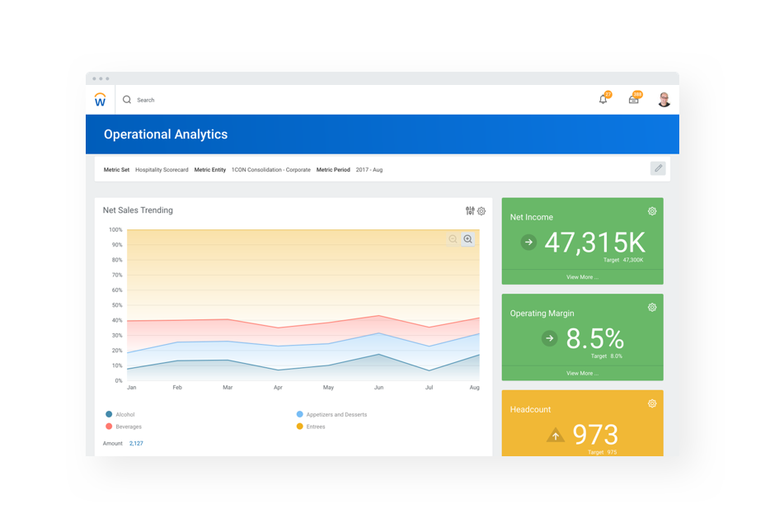Open Headcount card settings gear
The height and width of the screenshot is (528, 765).
(652, 403)
